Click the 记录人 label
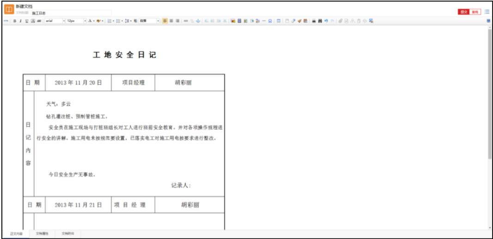 coord(181,185)
